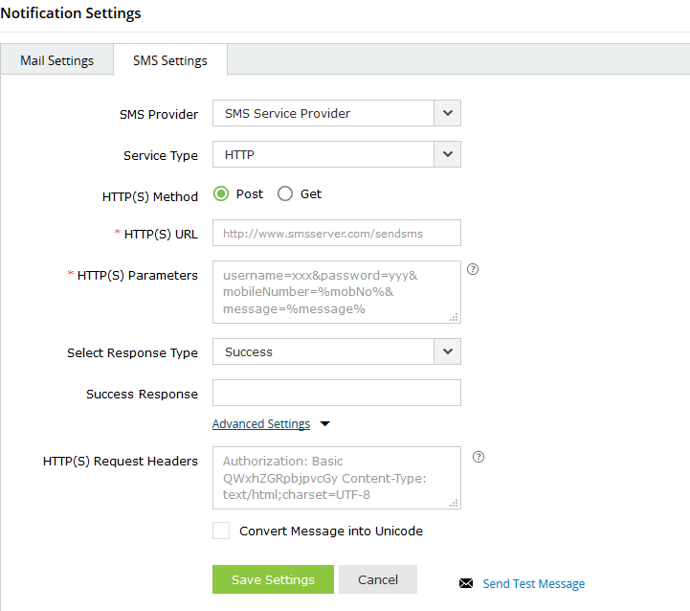The image size is (690, 611).
Task: Click the Advanced Settings link
Action: (x=261, y=423)
